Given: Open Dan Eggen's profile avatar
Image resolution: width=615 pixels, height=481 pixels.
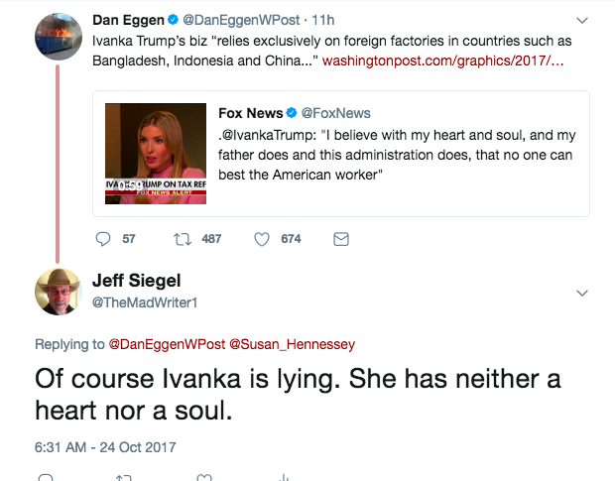Looking at the screenshot, I should click(x=59, y=36).
